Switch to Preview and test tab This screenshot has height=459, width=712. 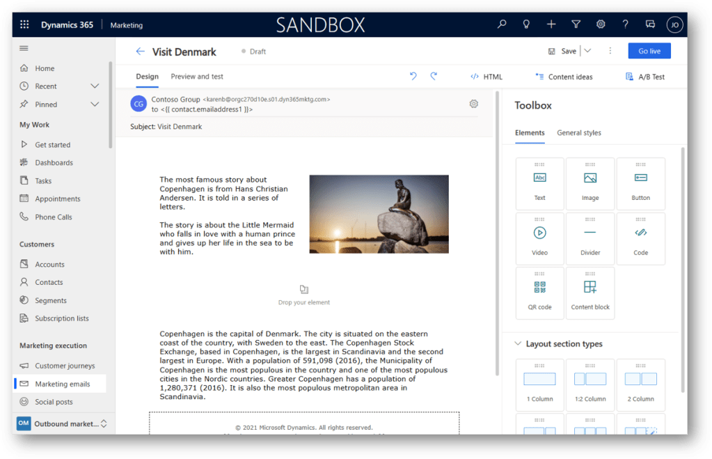click(197, 77)
